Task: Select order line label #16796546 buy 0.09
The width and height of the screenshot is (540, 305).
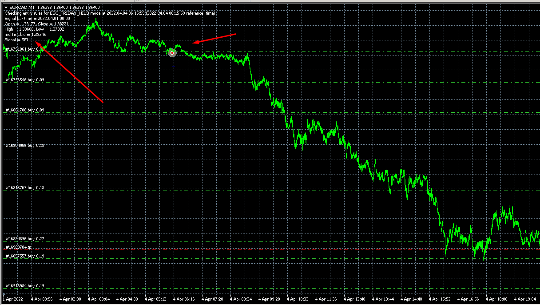Action: [24, 80]
